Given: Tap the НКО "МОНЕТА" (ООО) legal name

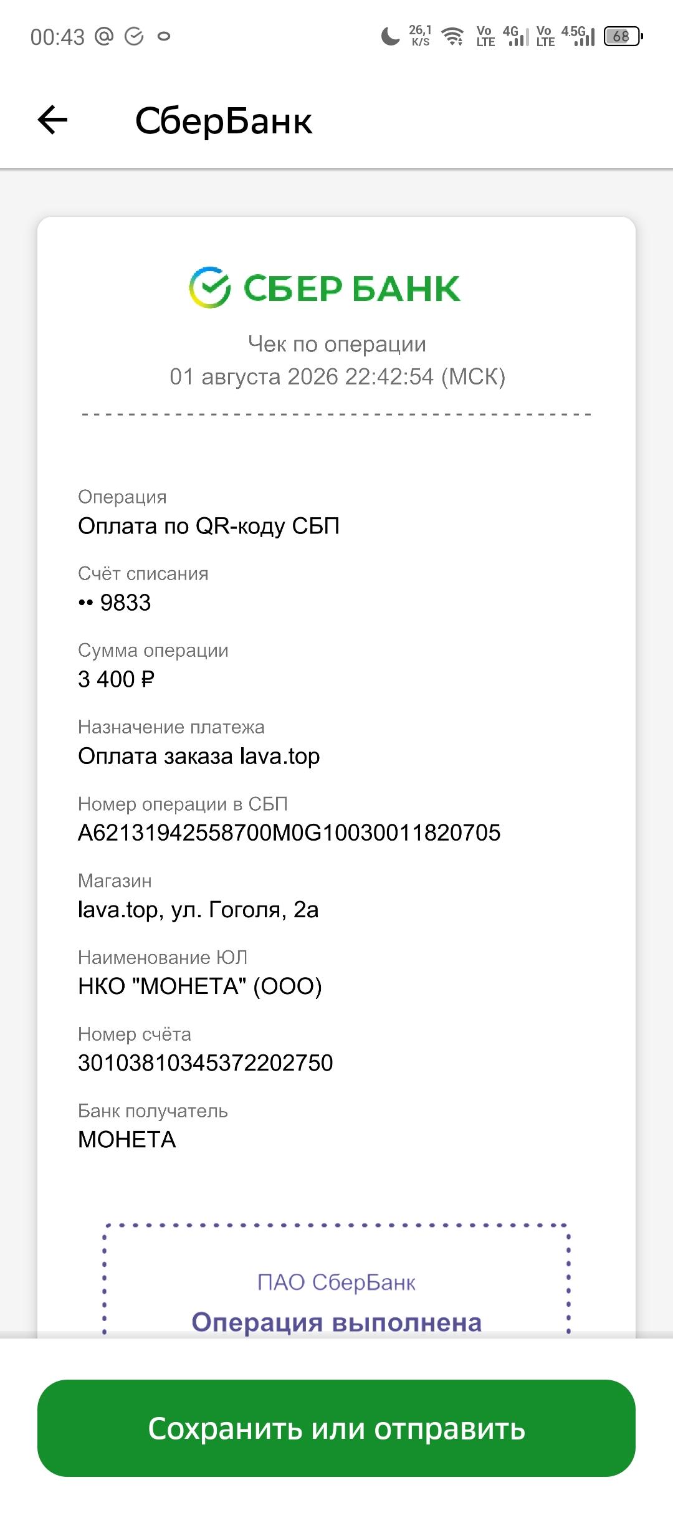Looking at the screenshot, I should (200, 986).
